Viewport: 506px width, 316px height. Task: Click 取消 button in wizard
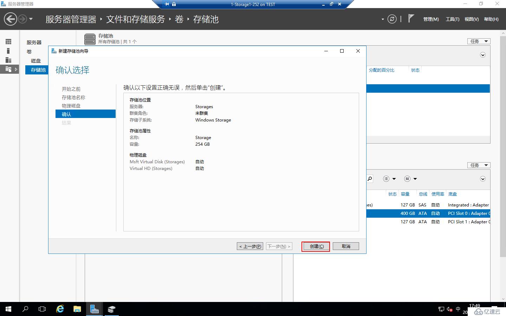(346, 246)
